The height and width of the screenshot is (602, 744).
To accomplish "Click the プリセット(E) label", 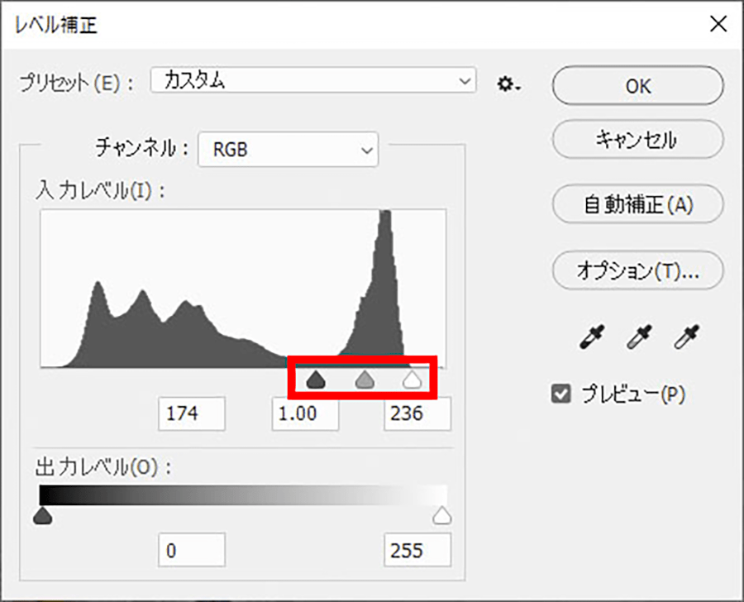I will pos(76,83).
